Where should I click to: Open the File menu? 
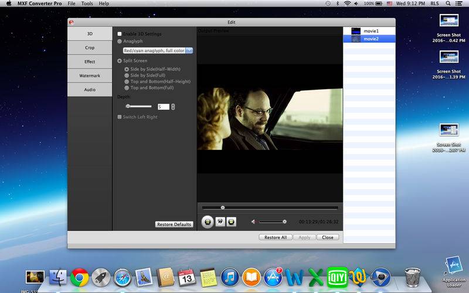72,4
